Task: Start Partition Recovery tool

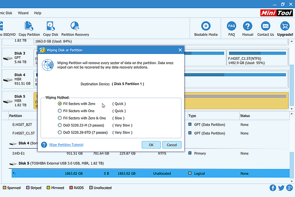Action: click(75, 29)
